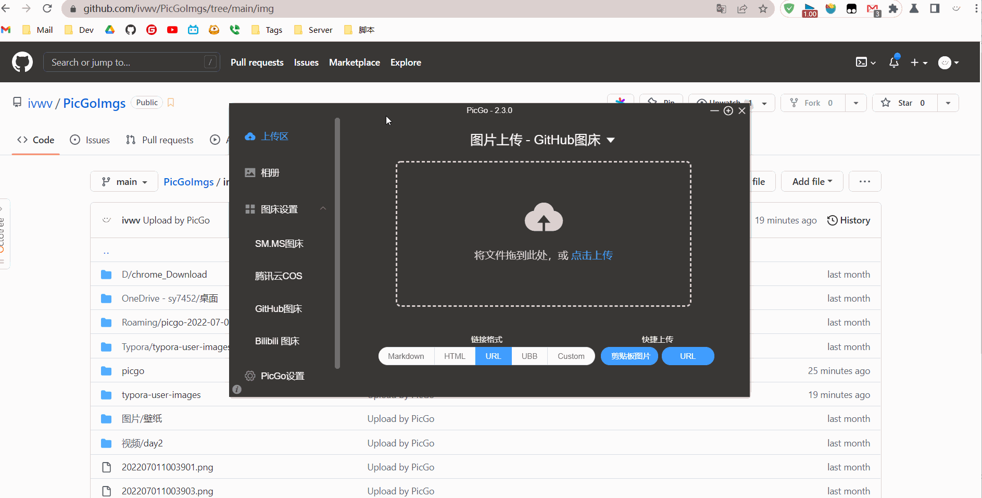Open the 腾讯云COS settings
This screenshot has height=498, width=982.
pos(279,276)
